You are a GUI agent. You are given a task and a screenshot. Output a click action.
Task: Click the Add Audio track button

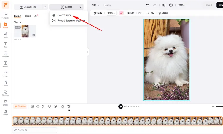[x=35, y=130]
